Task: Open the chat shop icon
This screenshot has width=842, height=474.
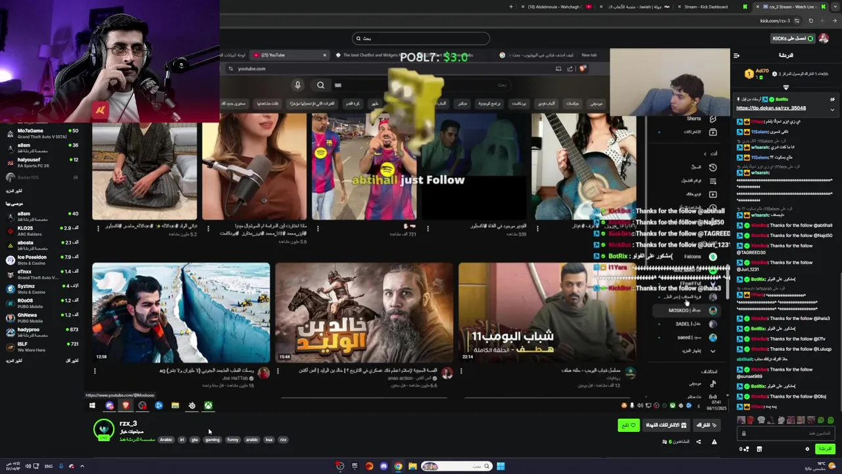Action: (759, 449)
